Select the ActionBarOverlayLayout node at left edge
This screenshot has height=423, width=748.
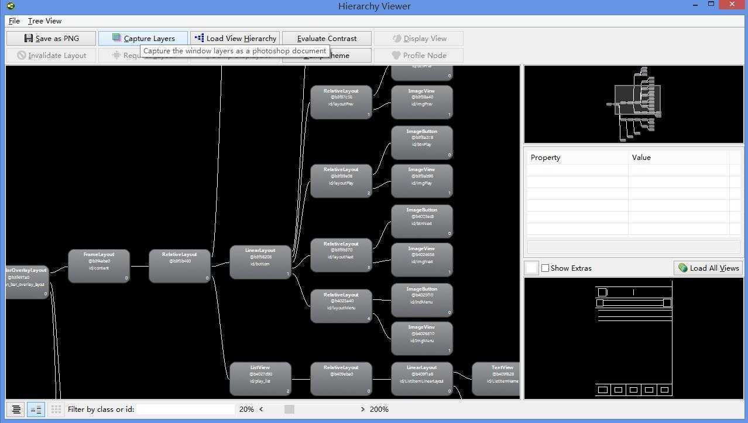pyautogui.click(x=27, y=282)
